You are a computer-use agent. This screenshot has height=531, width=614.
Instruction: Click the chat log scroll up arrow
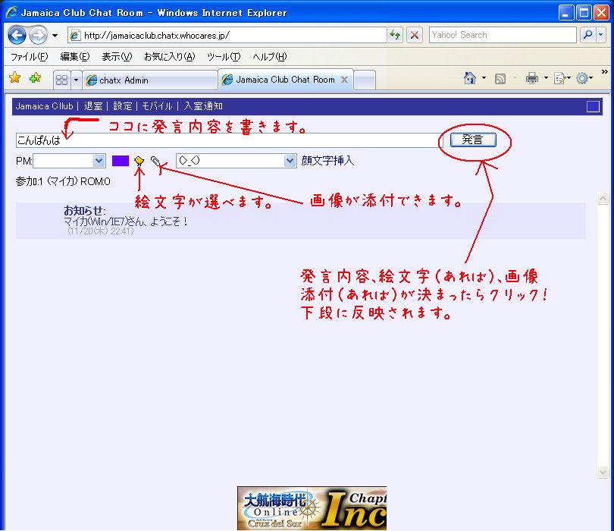tap(603, 198)
